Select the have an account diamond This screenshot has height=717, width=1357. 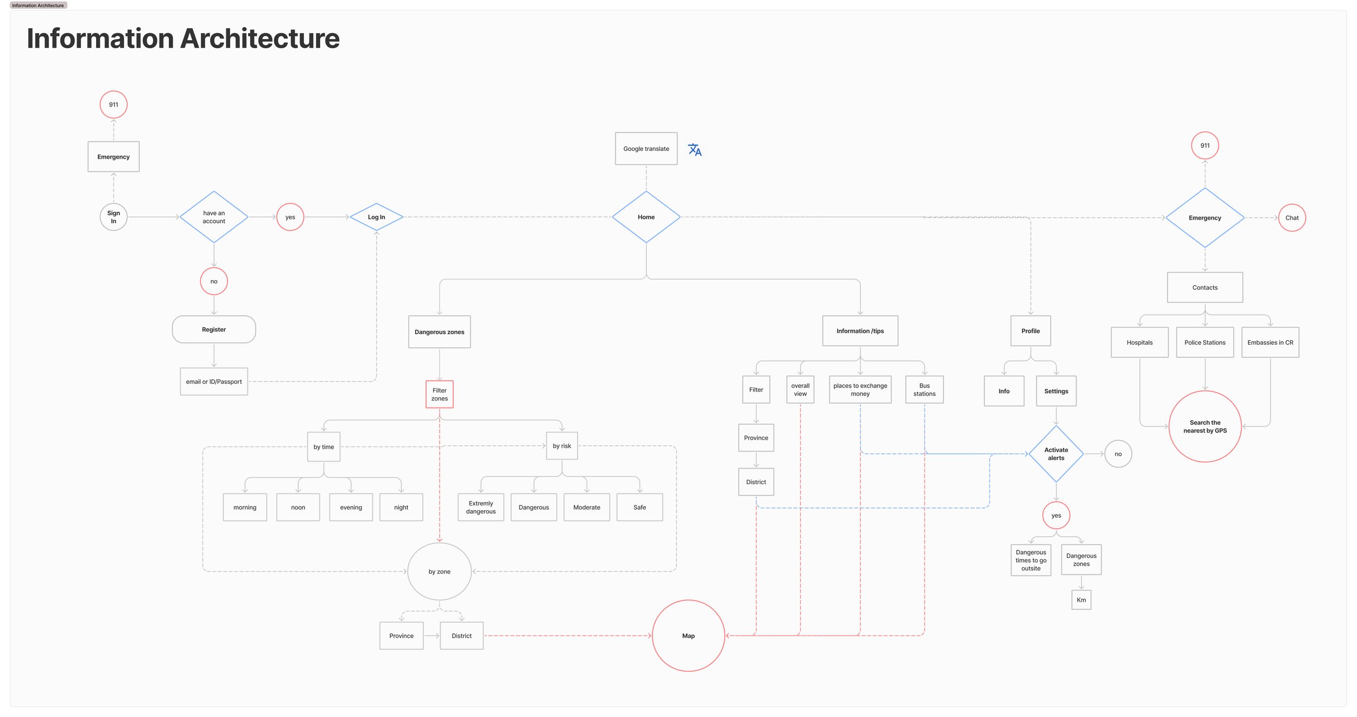(214, 217)
